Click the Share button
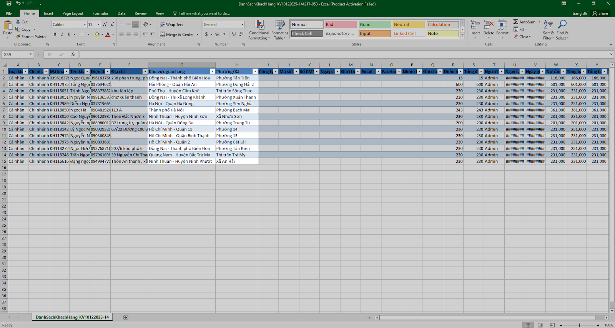Image resolution: width=615 pixels, height=328 pixels. pos(600,13)
